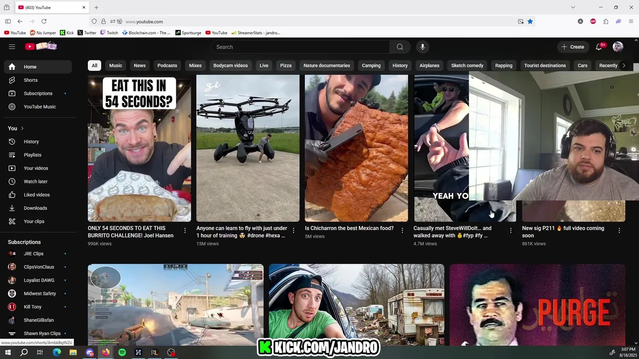Image resolution: width=639 pixels, height=359 pixels.
Task: Open options menu for burrito challenge short
Action: point(185,230)
